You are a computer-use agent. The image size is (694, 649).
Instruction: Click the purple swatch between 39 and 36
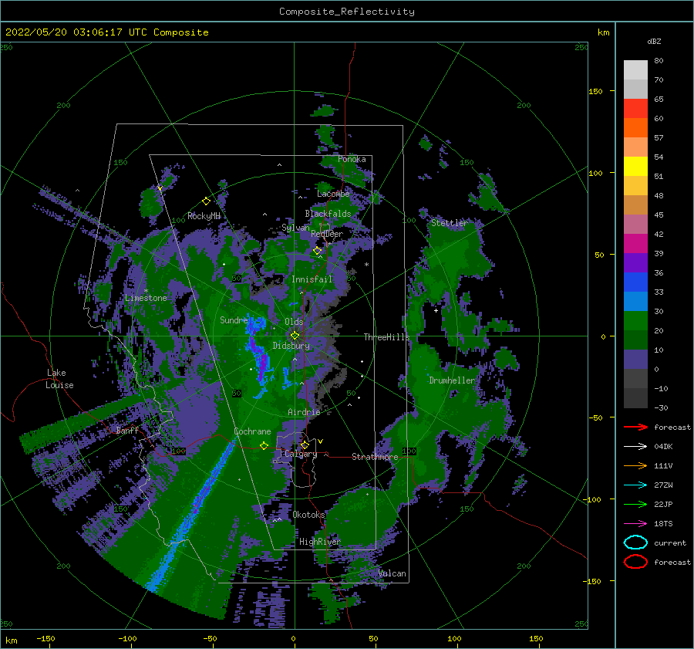[635, 262]
